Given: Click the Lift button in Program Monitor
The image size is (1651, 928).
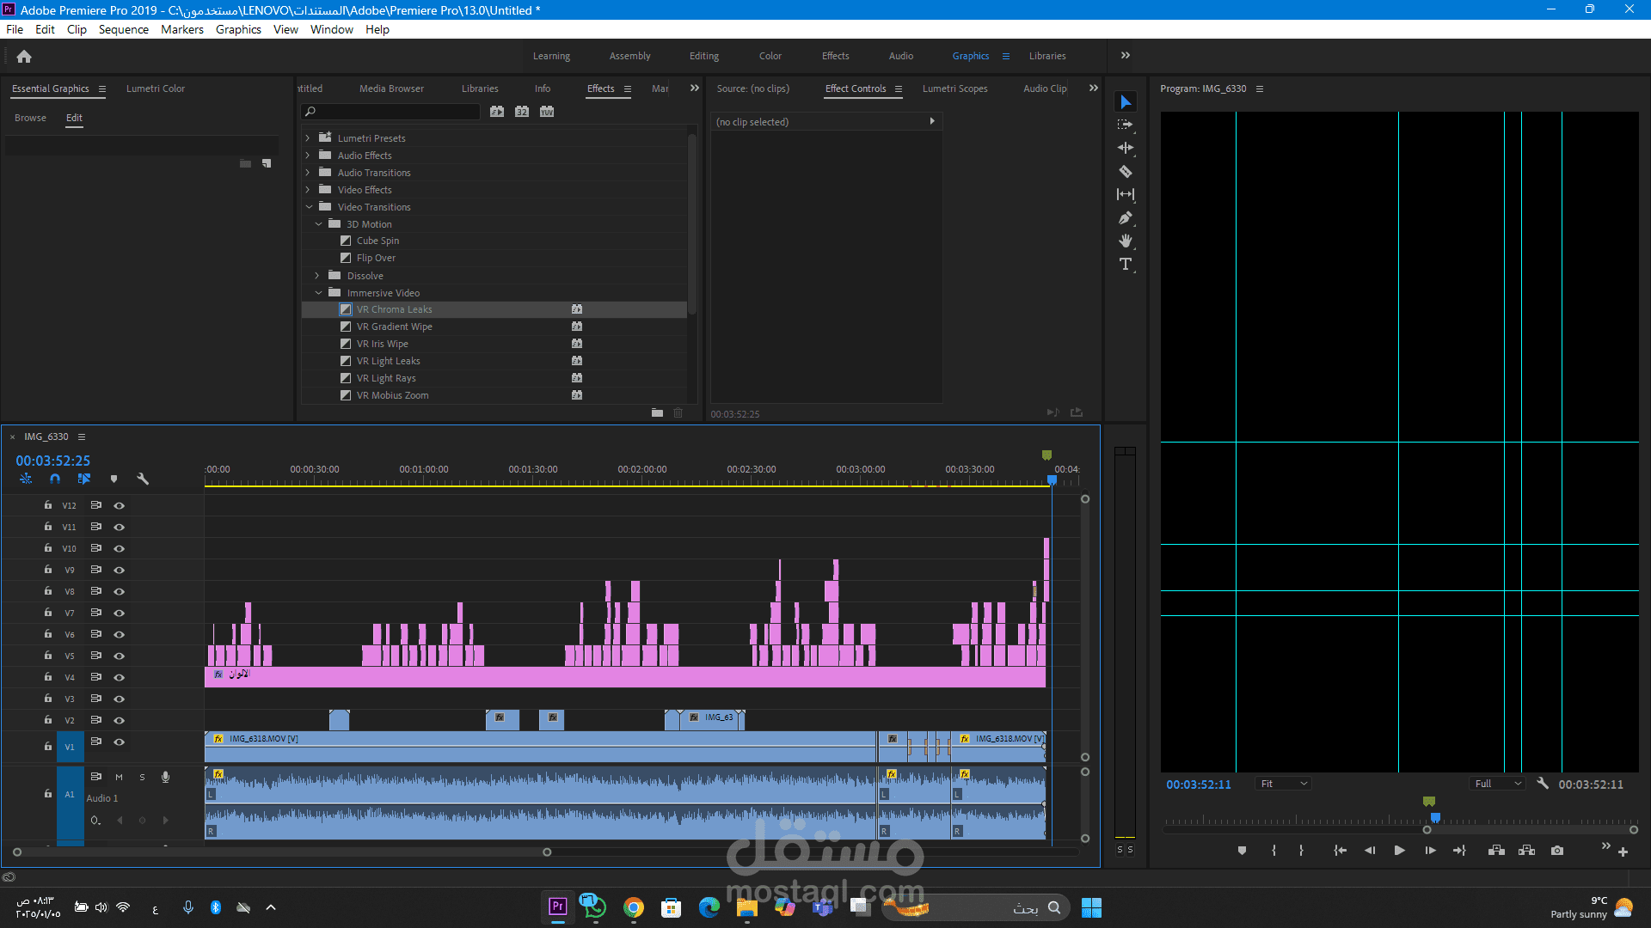Looking at the screenshot, I should pos(1496,851).
